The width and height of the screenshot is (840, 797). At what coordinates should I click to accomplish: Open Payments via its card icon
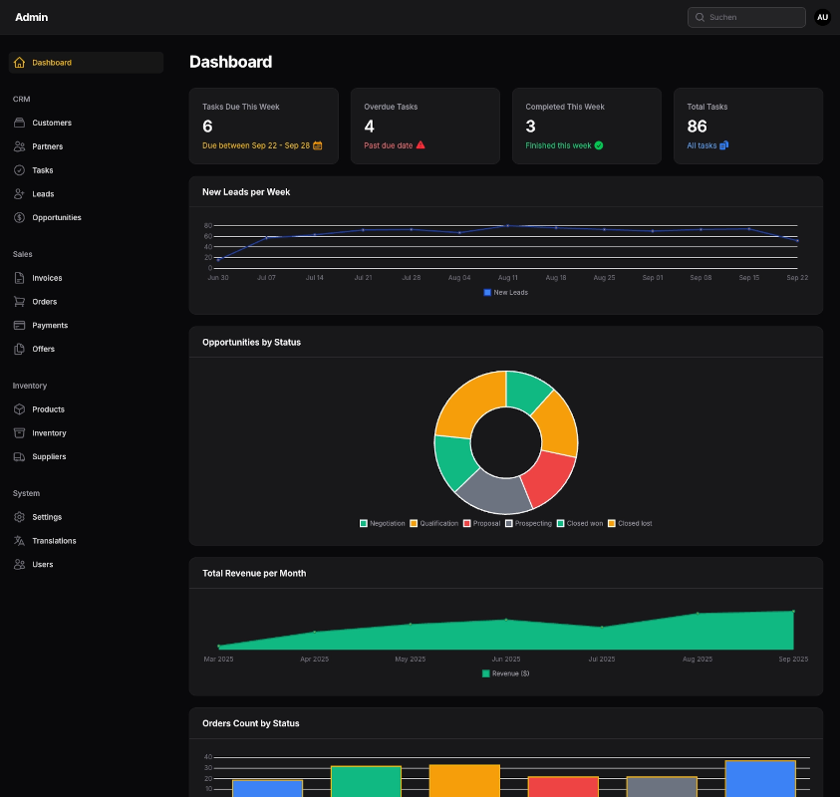tap(19, 325)
